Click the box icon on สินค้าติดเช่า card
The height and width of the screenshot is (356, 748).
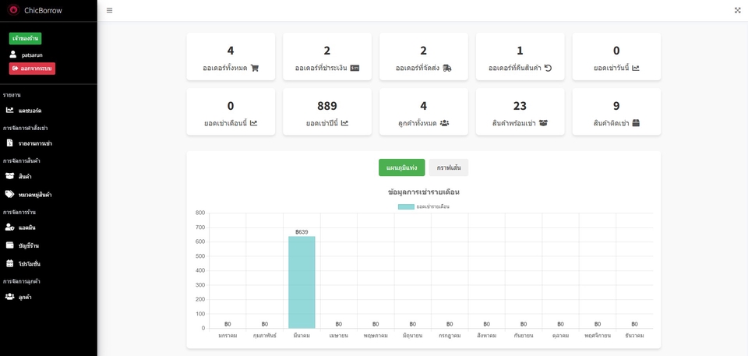pos(636,123)
